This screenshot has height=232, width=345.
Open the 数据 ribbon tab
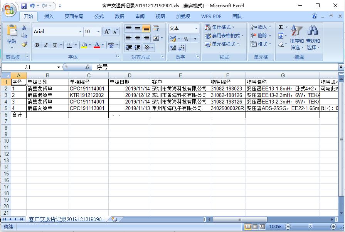(x=119, y=17)
